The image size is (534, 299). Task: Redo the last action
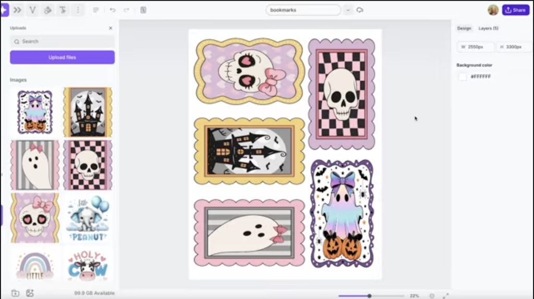pyautogui.click(x=126, y=10)
